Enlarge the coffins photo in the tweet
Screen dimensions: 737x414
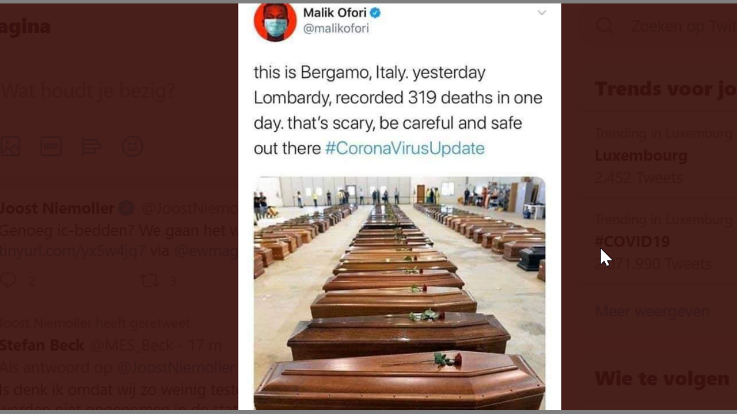(400, 292)
